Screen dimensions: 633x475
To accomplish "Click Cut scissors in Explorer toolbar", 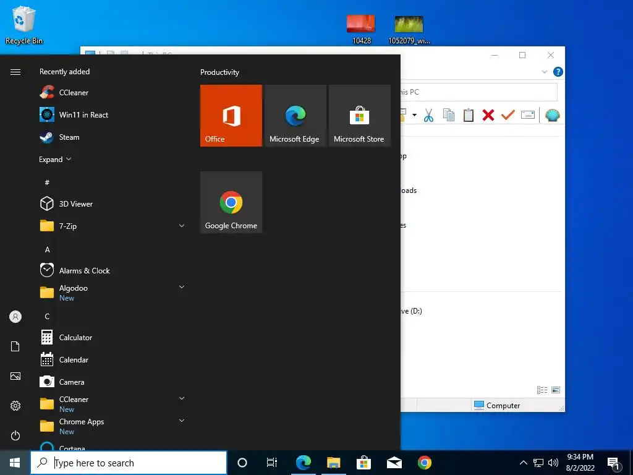I will pyautogui.click(x=429, y=116).
